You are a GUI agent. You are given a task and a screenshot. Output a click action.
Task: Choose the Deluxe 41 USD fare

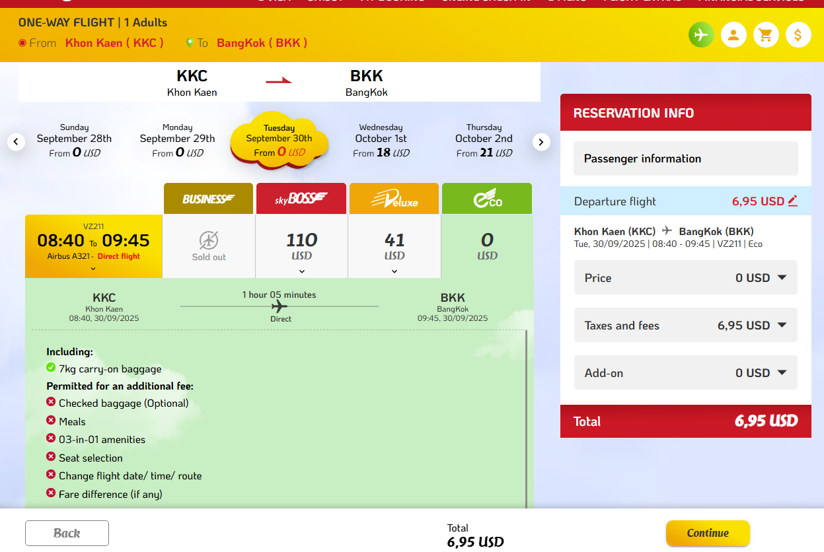(x=394, y=246)
